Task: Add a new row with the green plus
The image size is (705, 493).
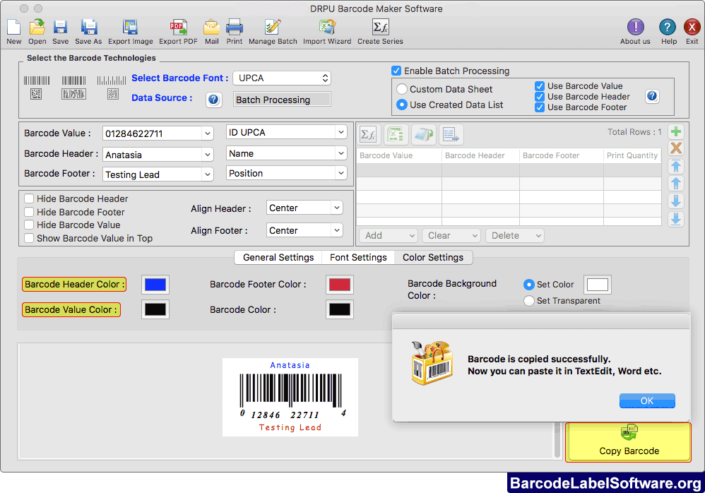Action: [675, 131]
